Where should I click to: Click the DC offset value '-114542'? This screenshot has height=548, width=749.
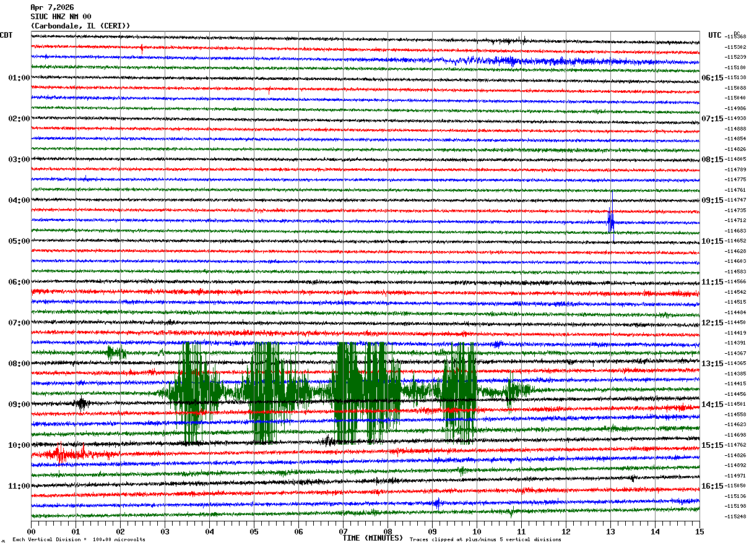click(735, 292)
